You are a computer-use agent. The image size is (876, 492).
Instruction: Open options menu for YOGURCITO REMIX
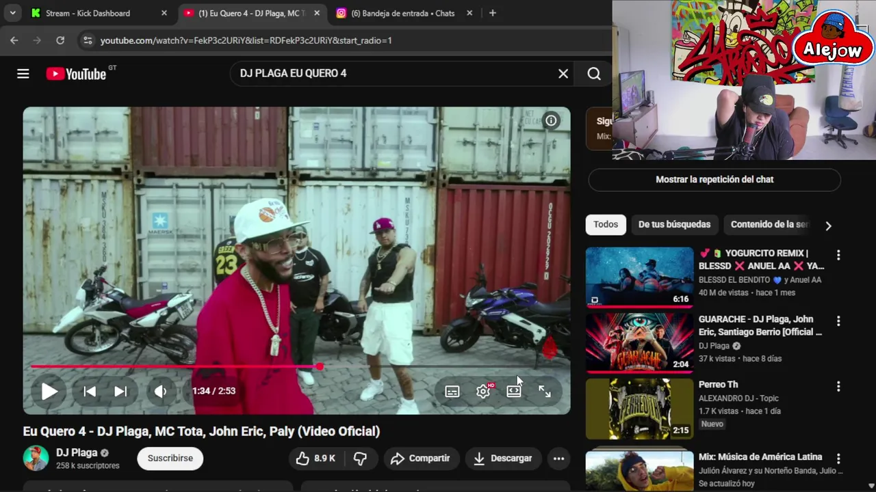click(x=838, y=255)
